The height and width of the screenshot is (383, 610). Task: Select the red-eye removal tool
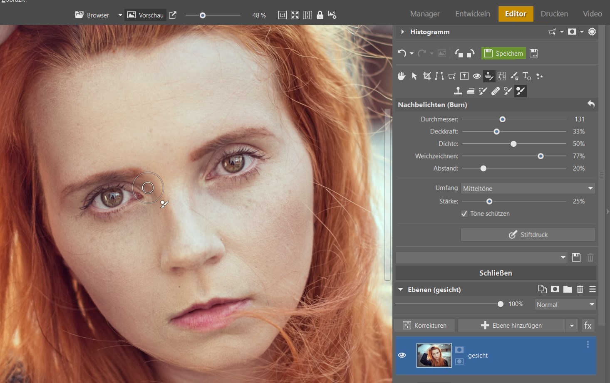pyautogui.click(x=477, y=76)
